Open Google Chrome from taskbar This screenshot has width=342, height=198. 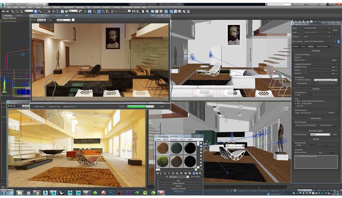[37, 193]
